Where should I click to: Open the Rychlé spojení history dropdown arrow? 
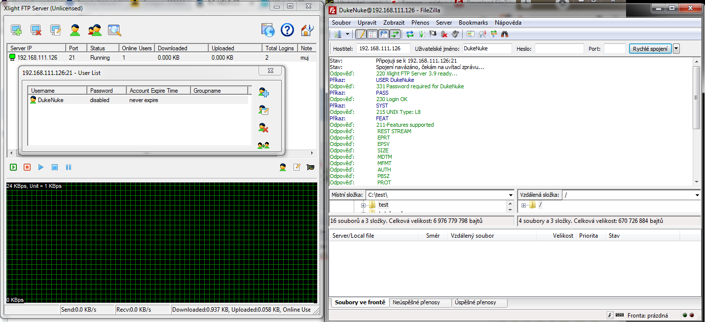676,48
